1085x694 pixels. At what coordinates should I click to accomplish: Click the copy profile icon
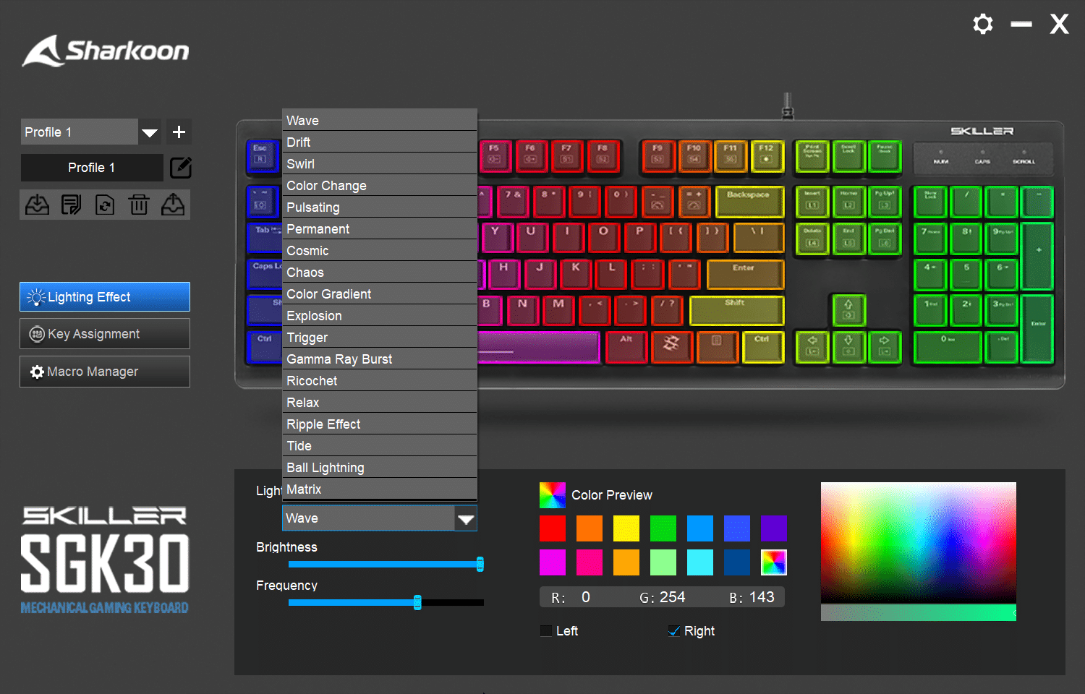(x=71, y=205)
